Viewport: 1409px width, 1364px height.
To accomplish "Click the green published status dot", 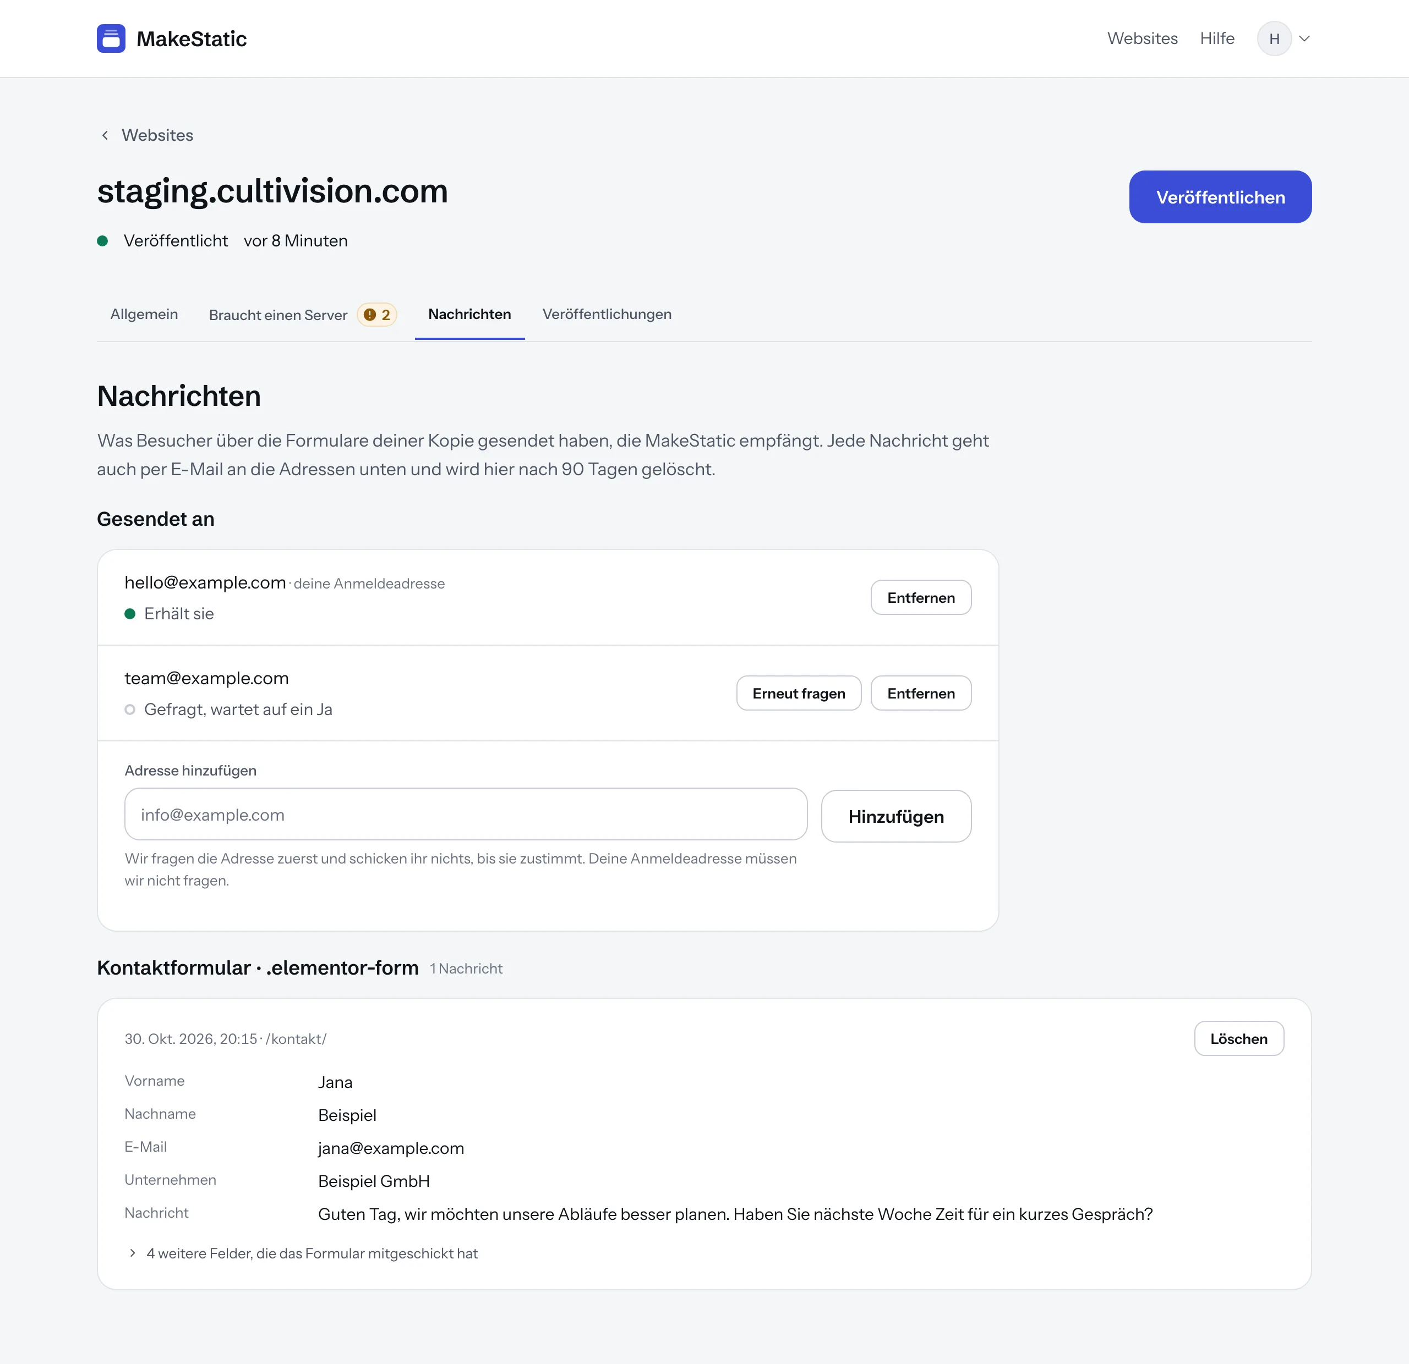I will pos(103,240).
